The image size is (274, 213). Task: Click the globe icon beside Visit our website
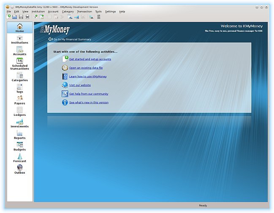pyautogui.click(x=65, y=85)
